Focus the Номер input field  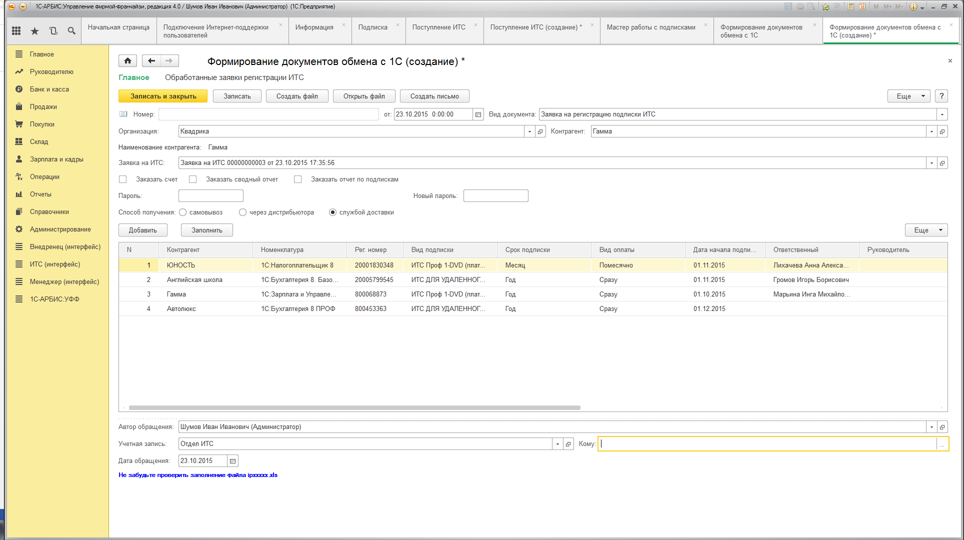[268, 114]
